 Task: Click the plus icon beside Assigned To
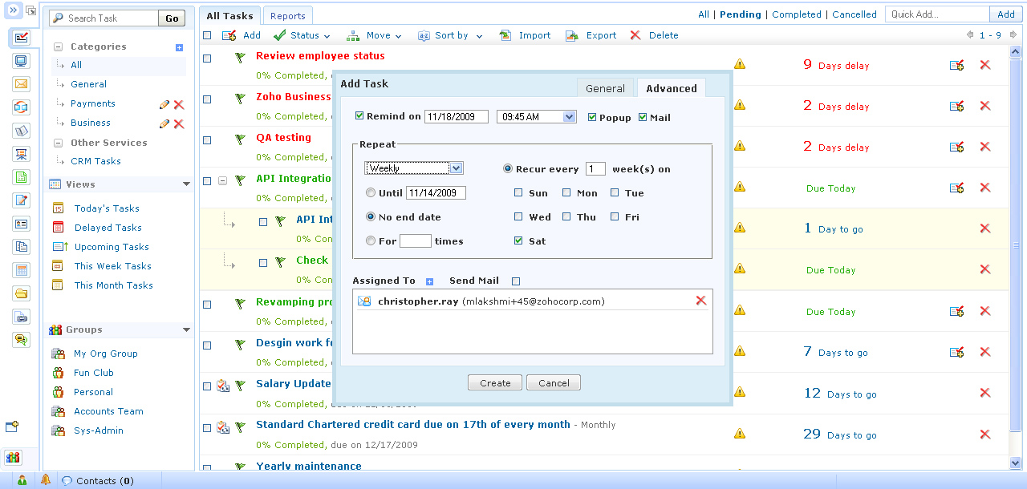(x=429, y=281)
